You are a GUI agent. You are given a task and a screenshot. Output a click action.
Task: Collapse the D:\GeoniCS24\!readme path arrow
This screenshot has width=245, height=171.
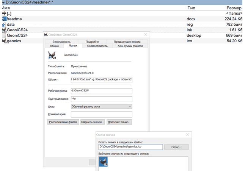tap(3, 3)
